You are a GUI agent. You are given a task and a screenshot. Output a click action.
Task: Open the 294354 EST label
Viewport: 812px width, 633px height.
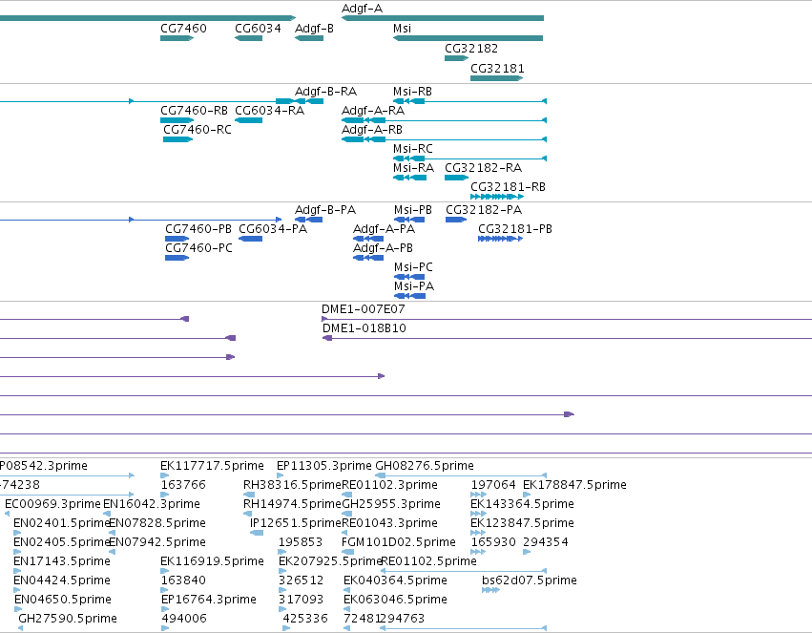545,542
